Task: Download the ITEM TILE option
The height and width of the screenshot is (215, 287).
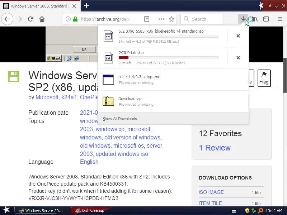Action: coord(210,203)
